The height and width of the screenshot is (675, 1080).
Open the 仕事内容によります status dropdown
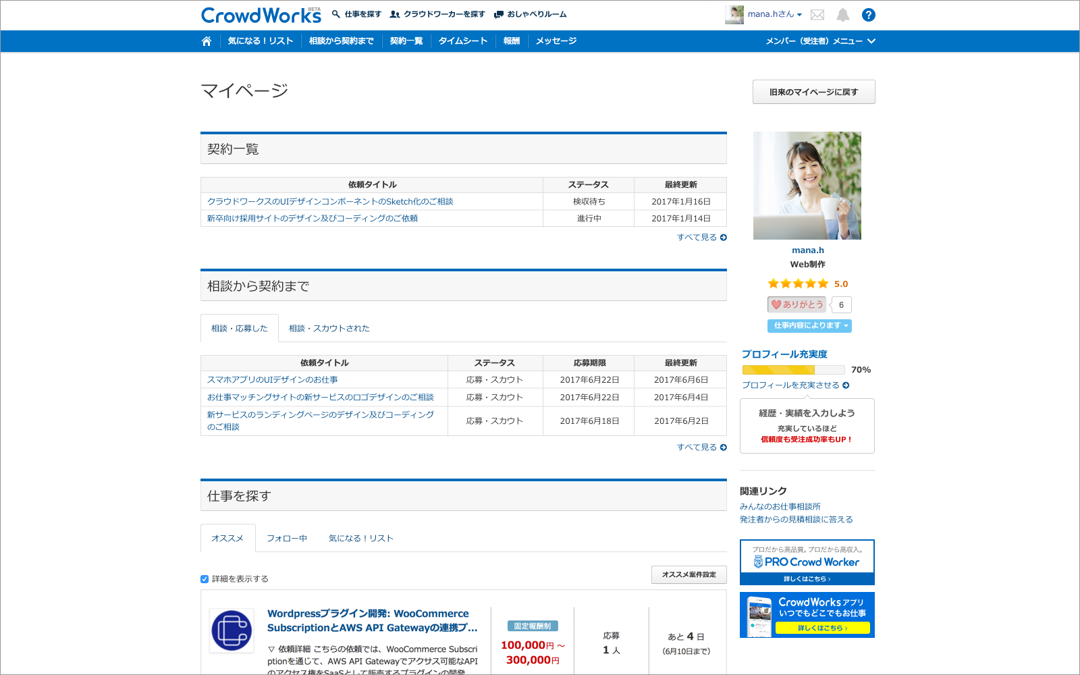(809, 325)
